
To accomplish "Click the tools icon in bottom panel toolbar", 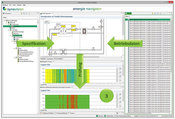I will tap(117, 113).
